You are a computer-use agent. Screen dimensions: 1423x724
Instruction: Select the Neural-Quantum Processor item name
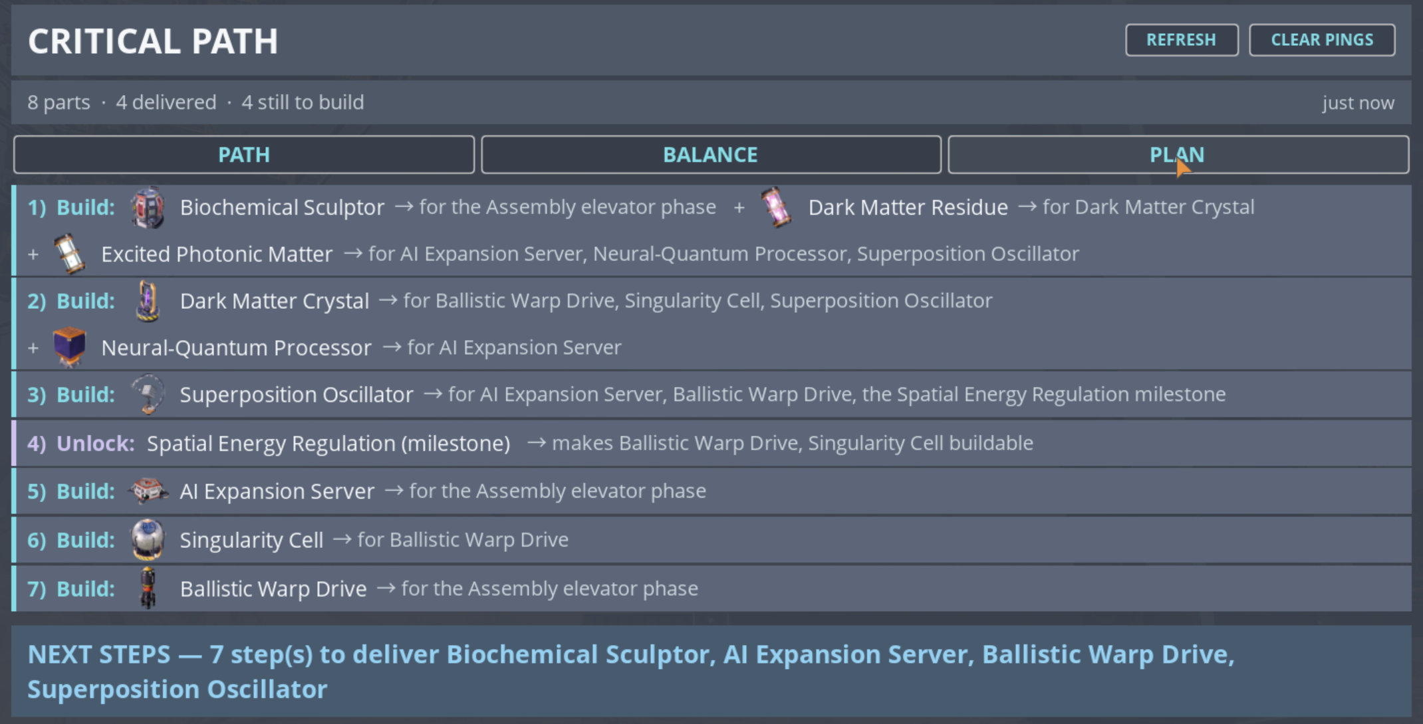coord(236,347)
